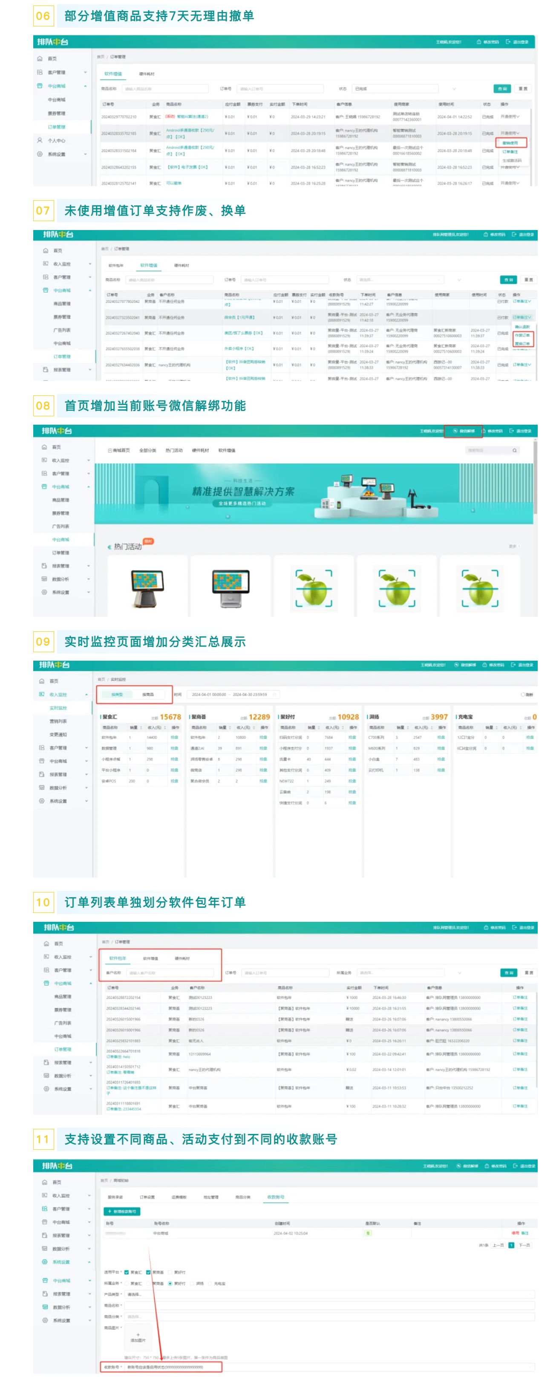This screenshot has width=559, height=1384.
Task: Select the 聚好付 radio in 所属业务 row
Action: click(x=170, y=1283)
